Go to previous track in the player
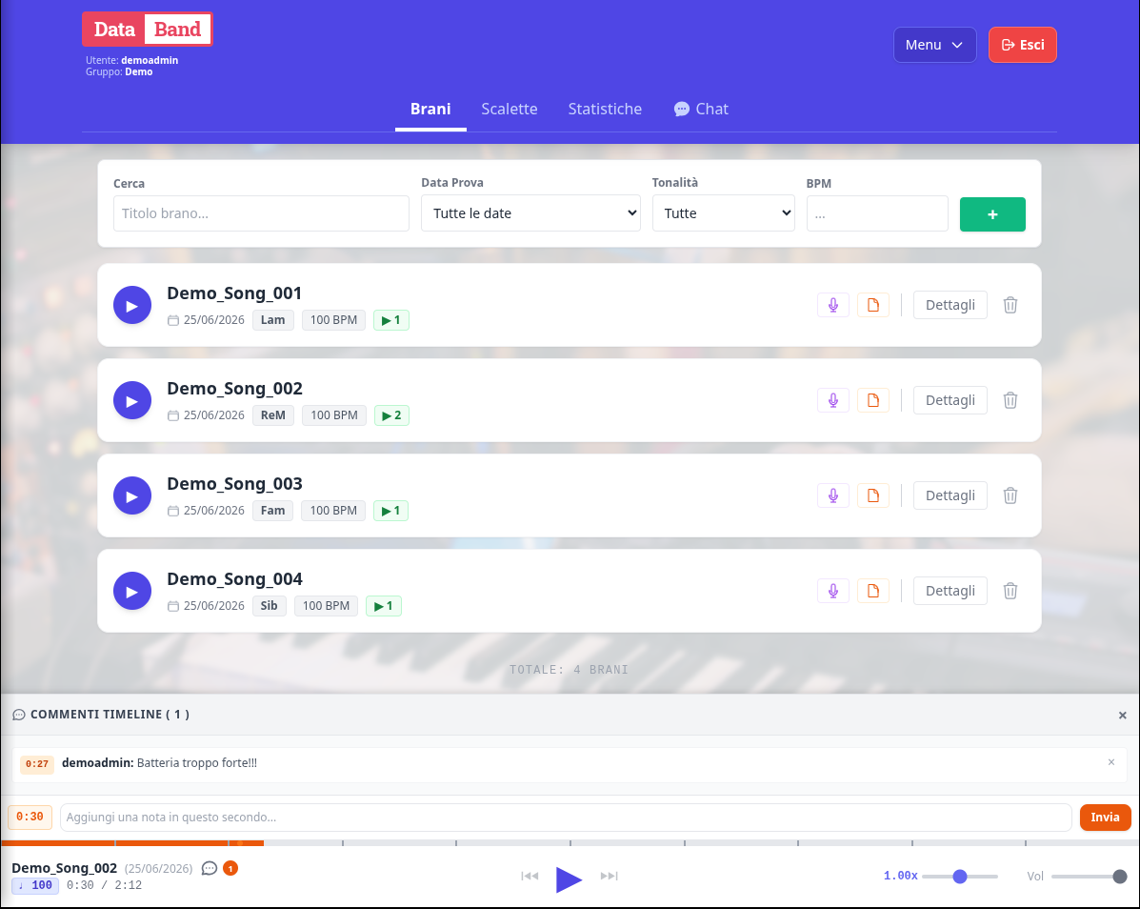The image size is (1140, 909). (530, 877)
